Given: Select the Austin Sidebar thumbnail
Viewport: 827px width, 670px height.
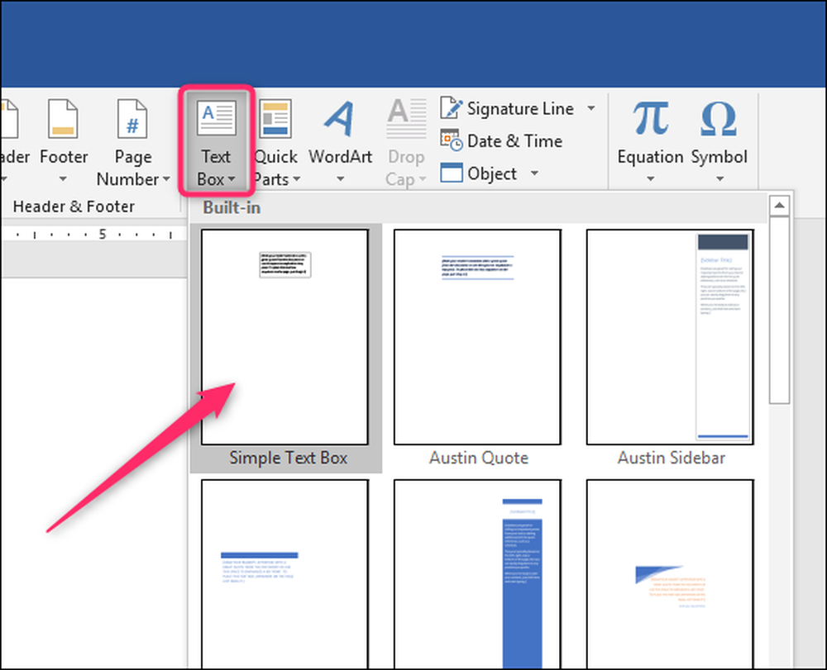Looking at the screenshot, I should click(670, 337).
